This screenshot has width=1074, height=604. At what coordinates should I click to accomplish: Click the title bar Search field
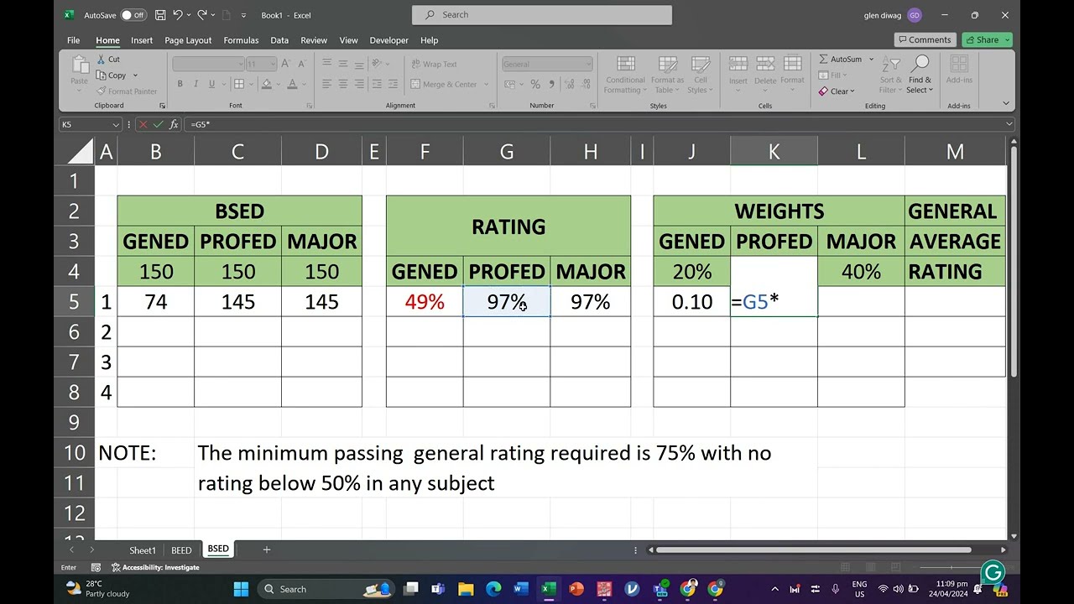tap(542, 15)
